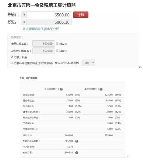143x166 pixels.
Task: Click personal medical amount 130.00
Action: click(69, 100)
